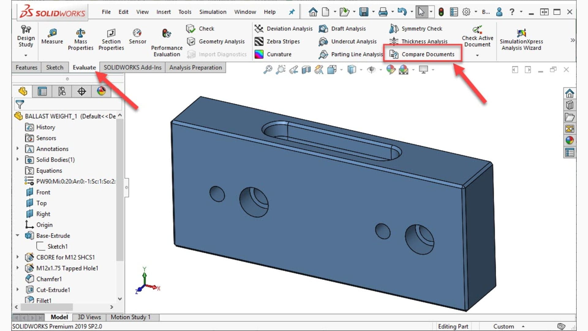Toggle pin on the CommandManager

click(x=291, y=12)
